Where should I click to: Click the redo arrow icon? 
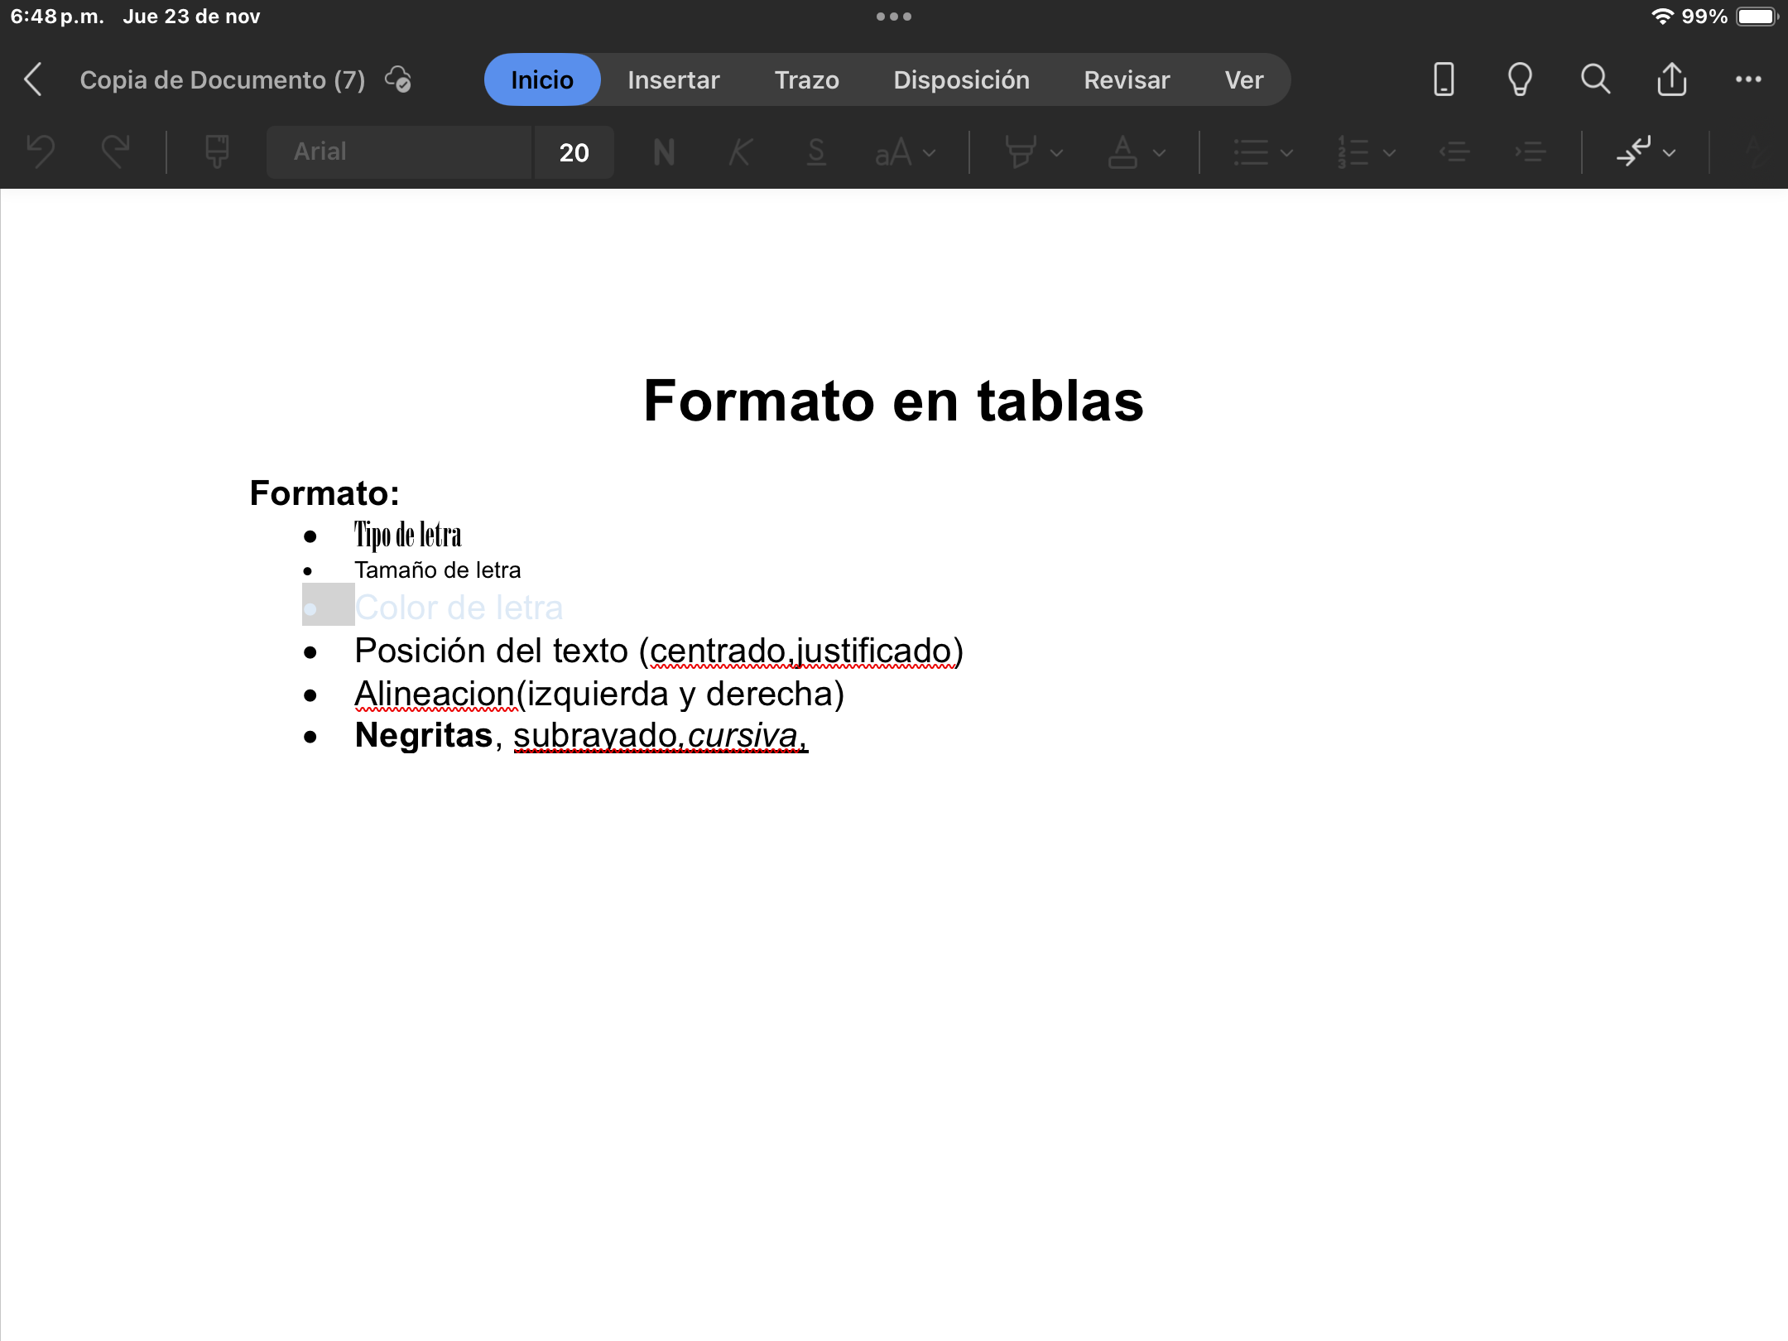(x=115, y=151)
